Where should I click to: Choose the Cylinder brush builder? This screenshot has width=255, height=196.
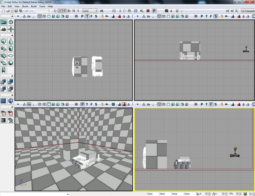tap(11, 49)
